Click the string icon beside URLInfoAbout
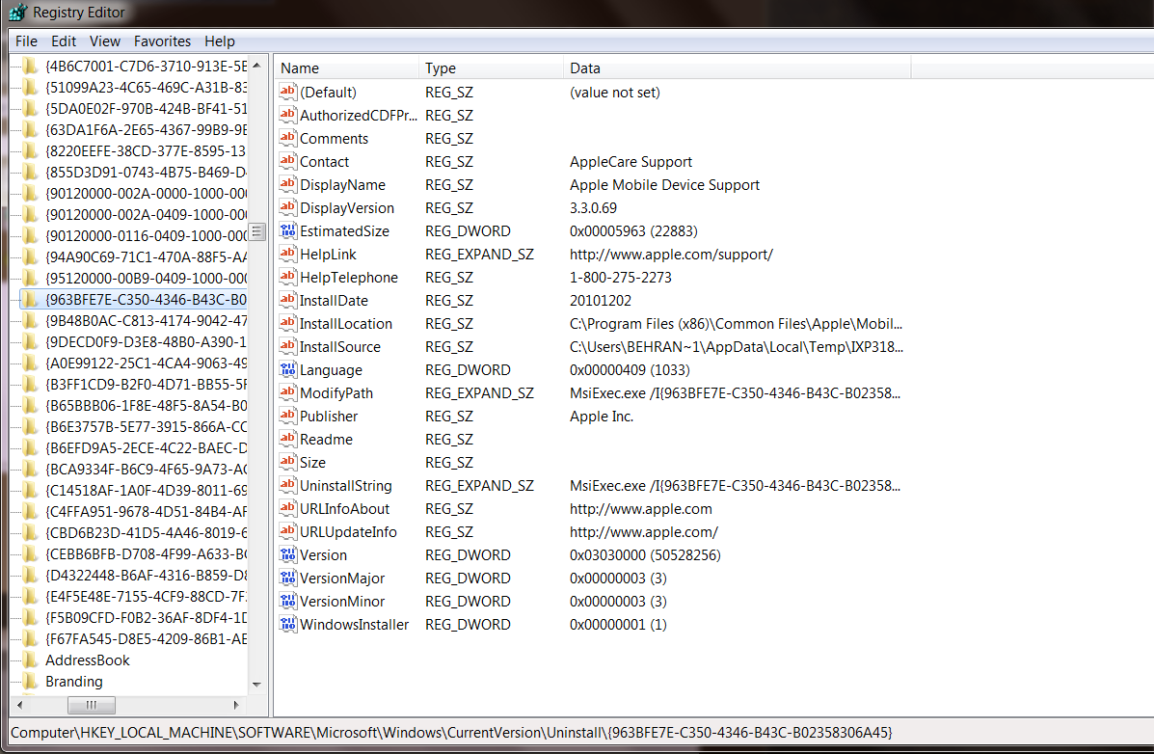 click(x=287, y=509)
